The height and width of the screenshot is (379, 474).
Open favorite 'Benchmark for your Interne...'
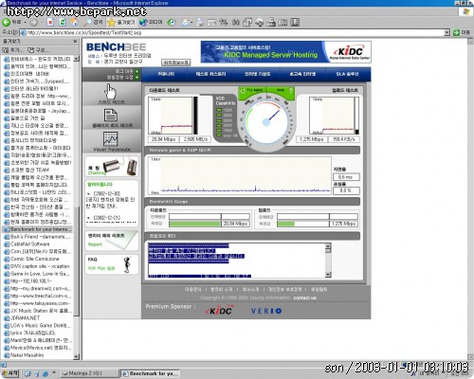(x=37, y=229)
